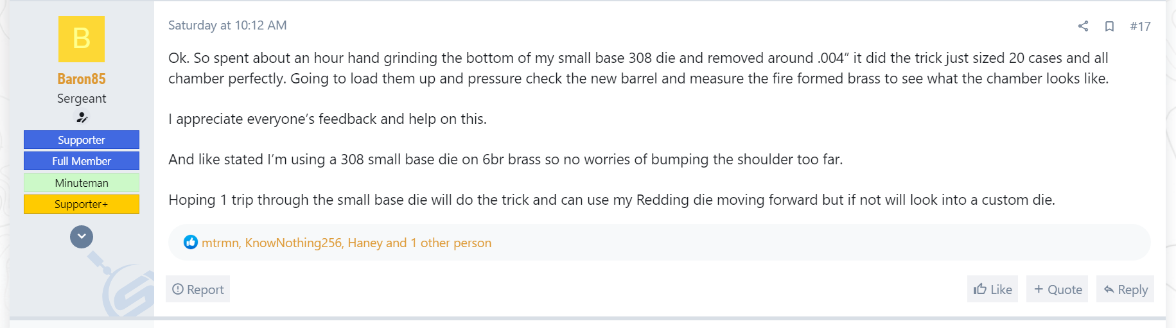The height and width of the screenshot is (328, 1176).
Task: Click the blue Supporter badge
Action: pyautogui.click(x=82, y=140)
